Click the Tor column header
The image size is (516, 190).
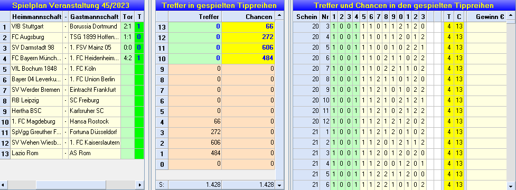pos(127,16)
